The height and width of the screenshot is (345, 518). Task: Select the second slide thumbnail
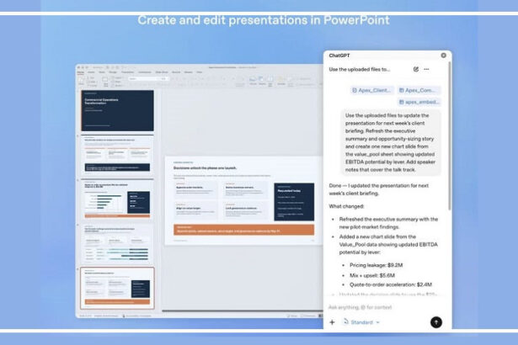pyautogui.click(x=117, y=155)
